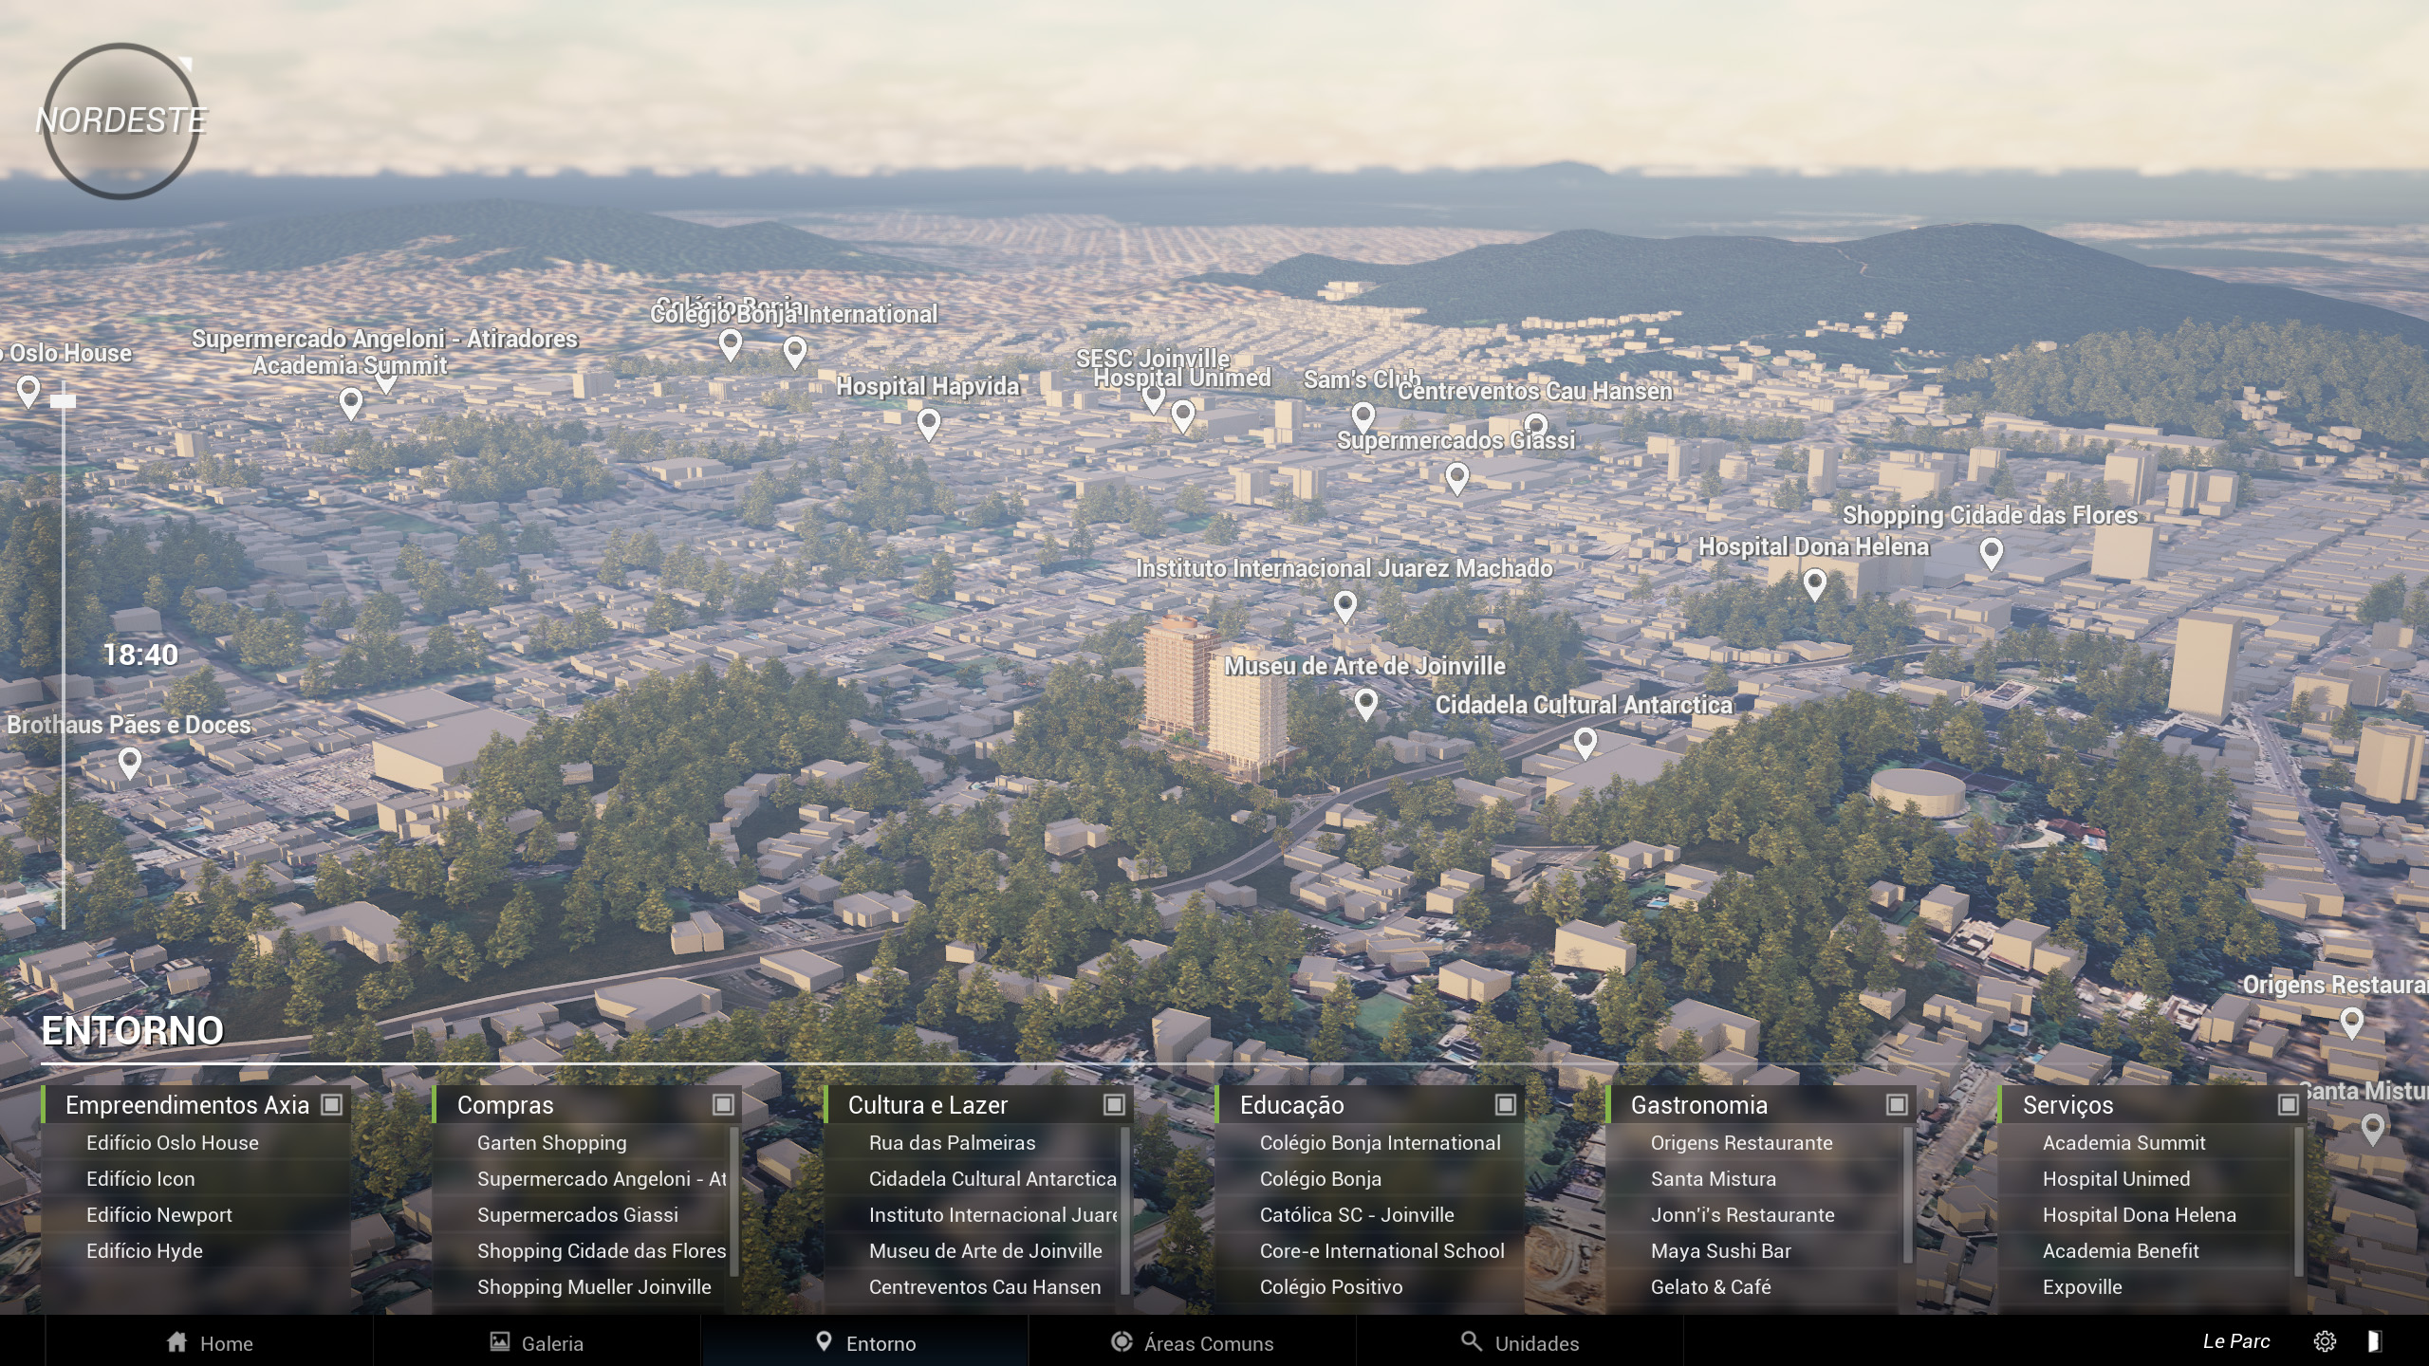Screen dimensions: 2429x1366
Task: Select Hospital Dona Helena list entry
Action: click(2146, 1214)
